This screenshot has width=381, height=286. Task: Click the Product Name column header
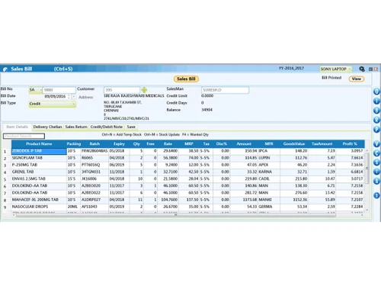39,144
